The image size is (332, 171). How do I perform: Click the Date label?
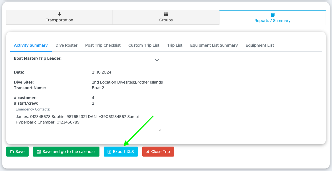pyautogui.click(x=19, y=72)
